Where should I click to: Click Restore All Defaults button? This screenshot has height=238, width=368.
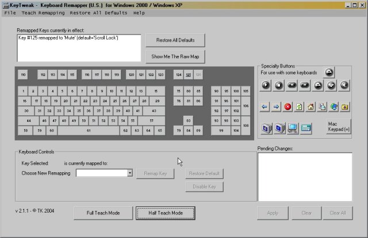[x=175, y=40]
